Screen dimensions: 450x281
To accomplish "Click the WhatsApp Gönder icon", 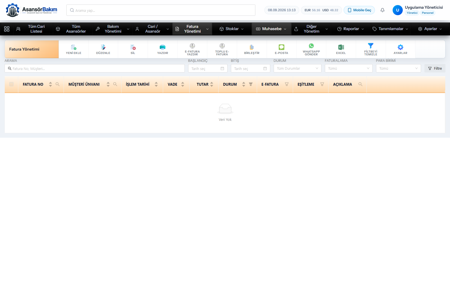I will coord(311,46).
